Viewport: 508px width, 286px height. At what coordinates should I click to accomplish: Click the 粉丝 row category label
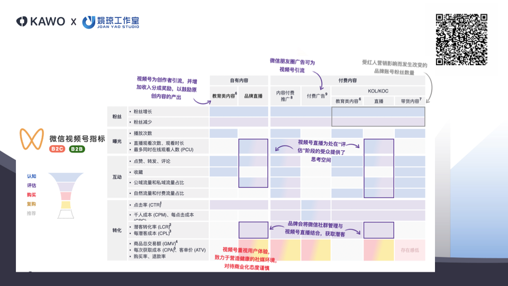coord(117,117)
